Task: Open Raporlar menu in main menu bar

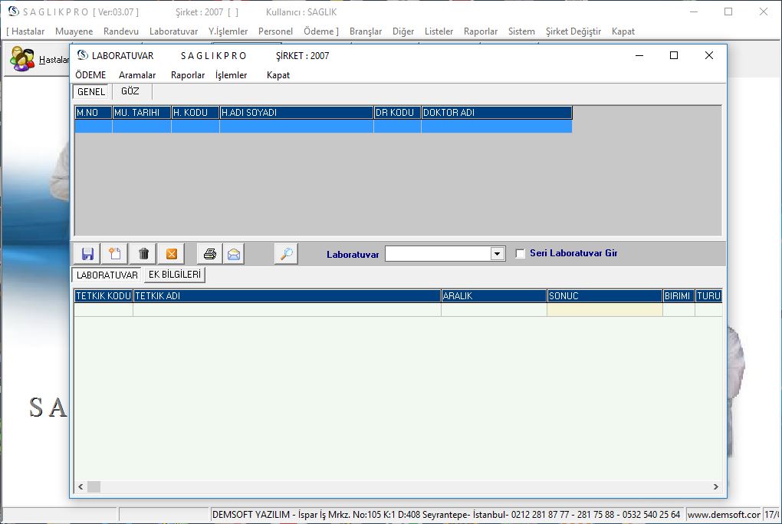Action: click(x=480, y=31)
